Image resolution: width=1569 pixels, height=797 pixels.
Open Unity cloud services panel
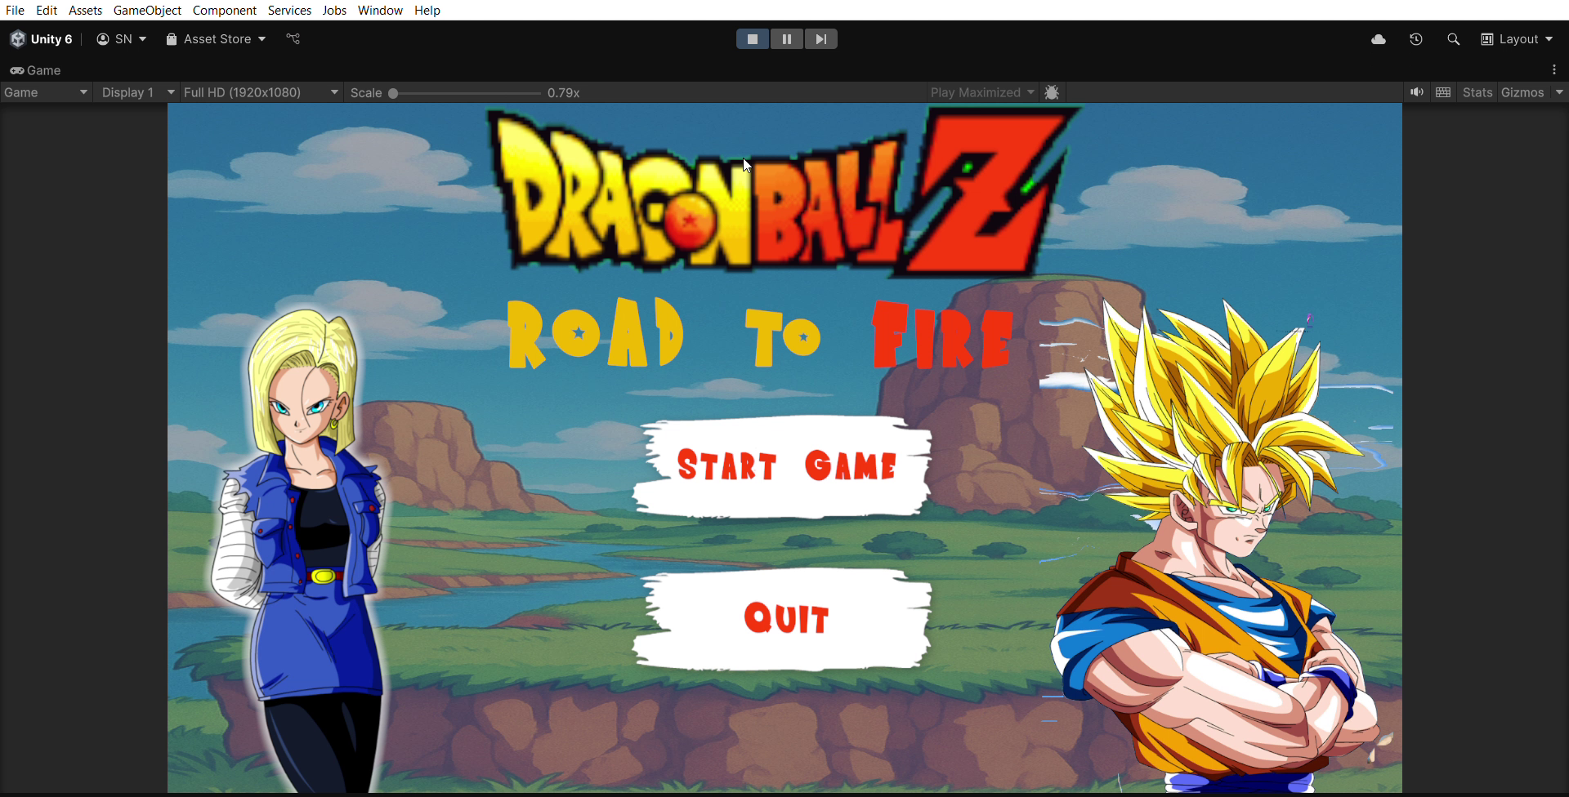(1379, 38)
